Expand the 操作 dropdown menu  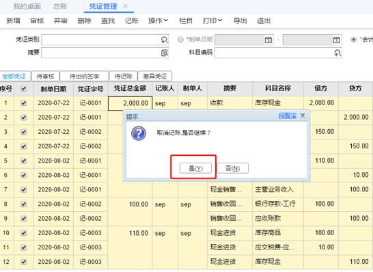coord(158,21)
